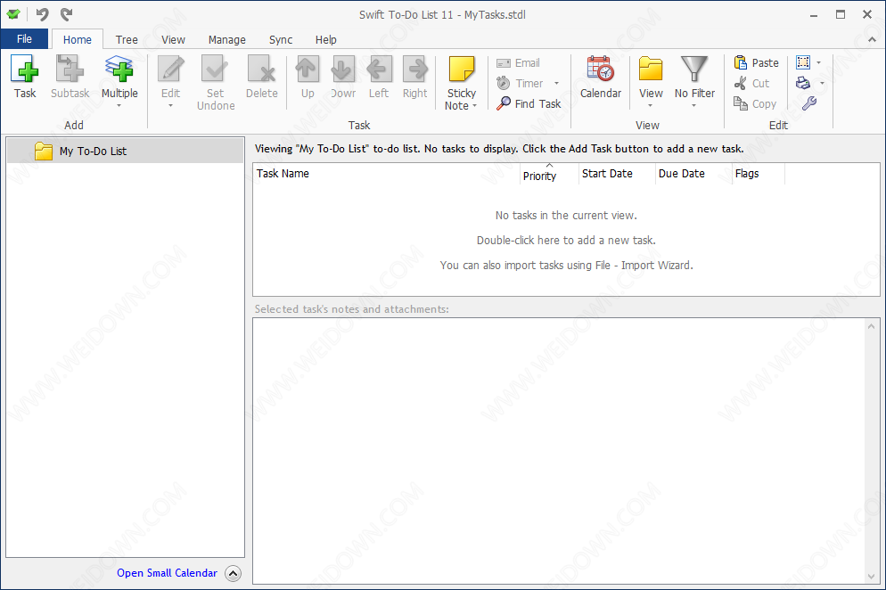Move task Down with arrow icon
The image size is (886, 590).
pos(343,69)
